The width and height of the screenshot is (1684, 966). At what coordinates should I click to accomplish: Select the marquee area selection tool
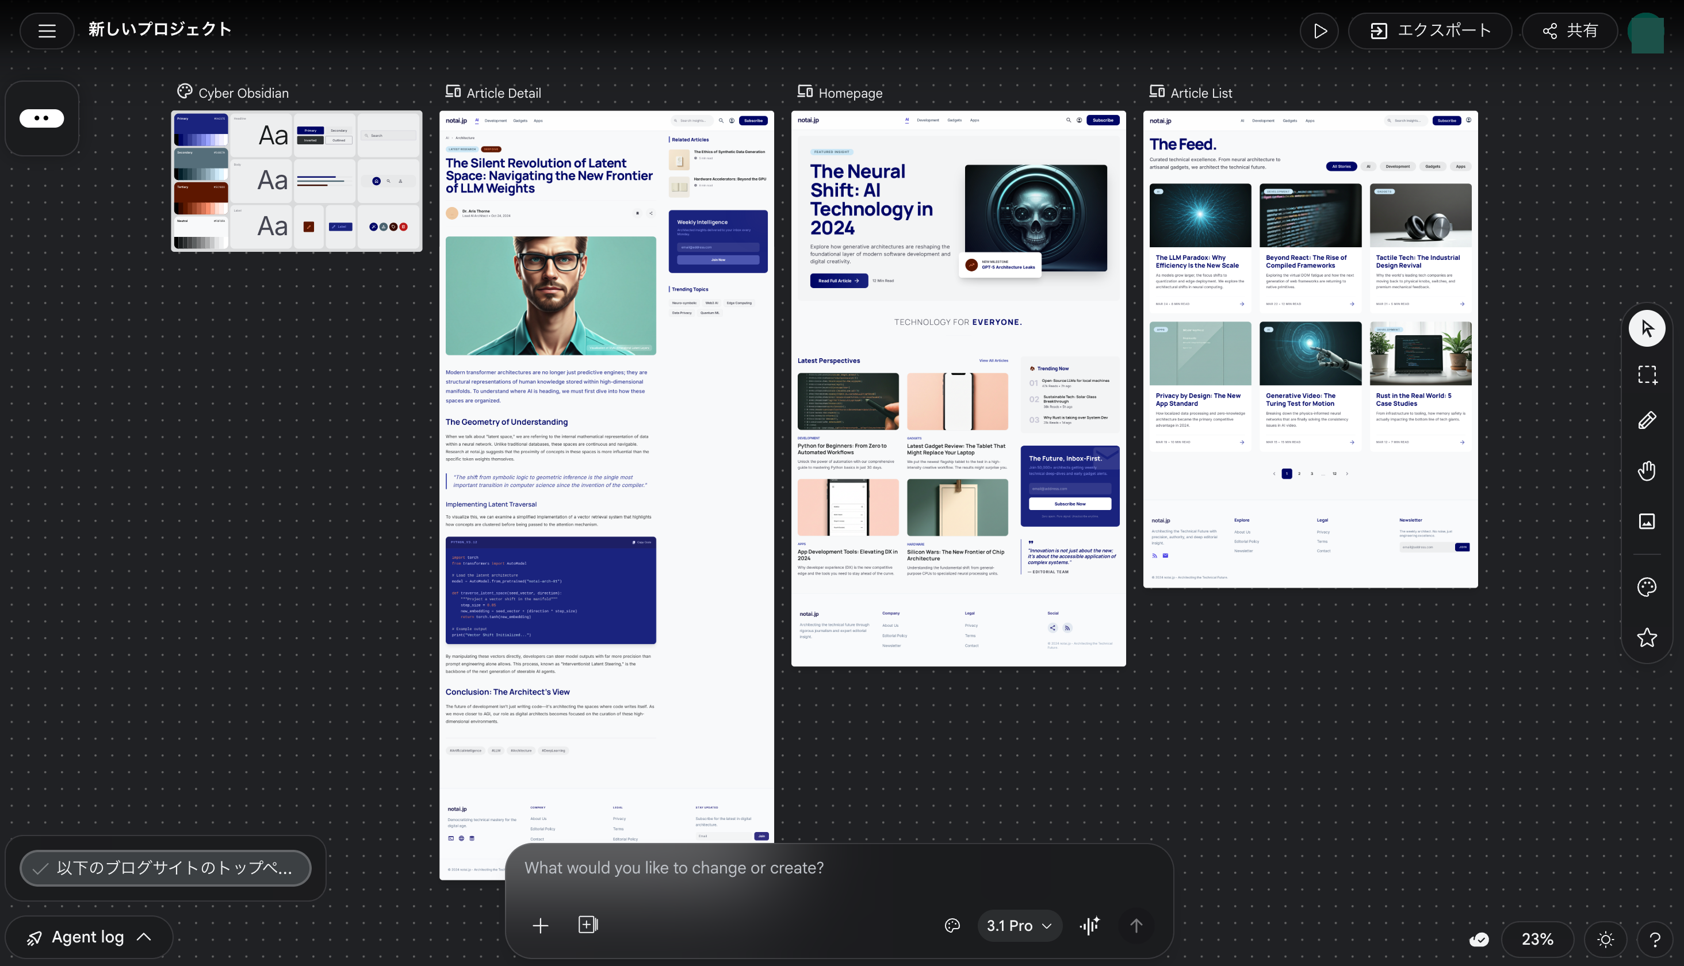pyautogui.click(x=1647, y=375)
